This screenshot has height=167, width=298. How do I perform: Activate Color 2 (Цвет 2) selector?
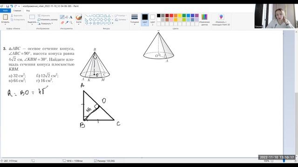152,19
